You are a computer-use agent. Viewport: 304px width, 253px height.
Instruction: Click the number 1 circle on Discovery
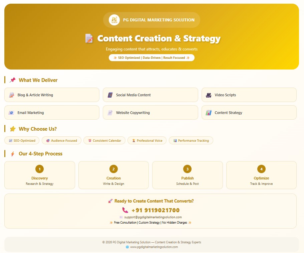[40, 169]
